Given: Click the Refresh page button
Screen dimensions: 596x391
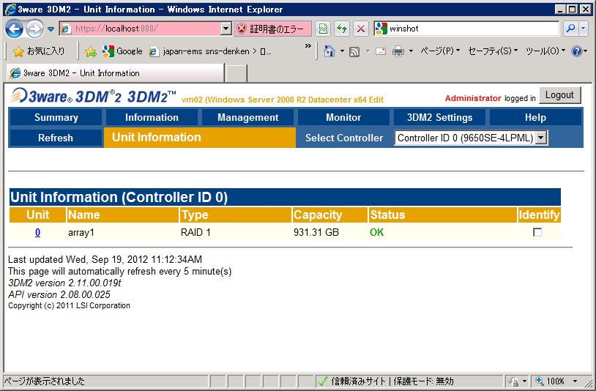Looking at the screenshot, I should (56, 138).
